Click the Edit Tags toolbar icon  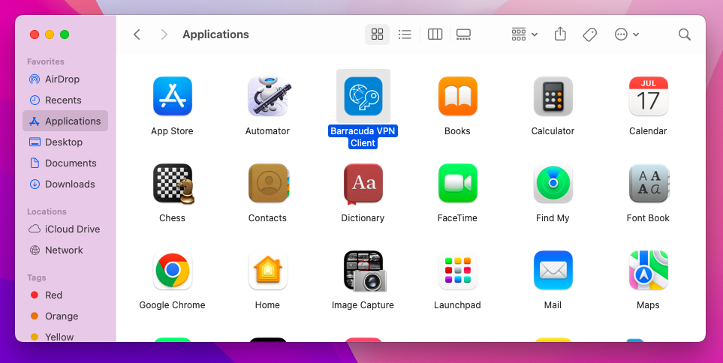[x=590, y=34]
